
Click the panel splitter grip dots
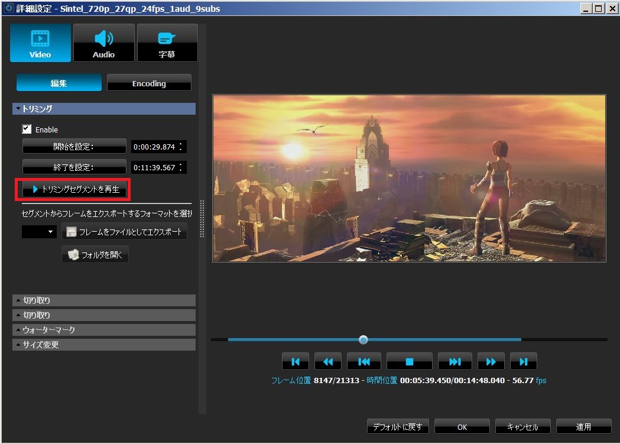click(202, 219)
